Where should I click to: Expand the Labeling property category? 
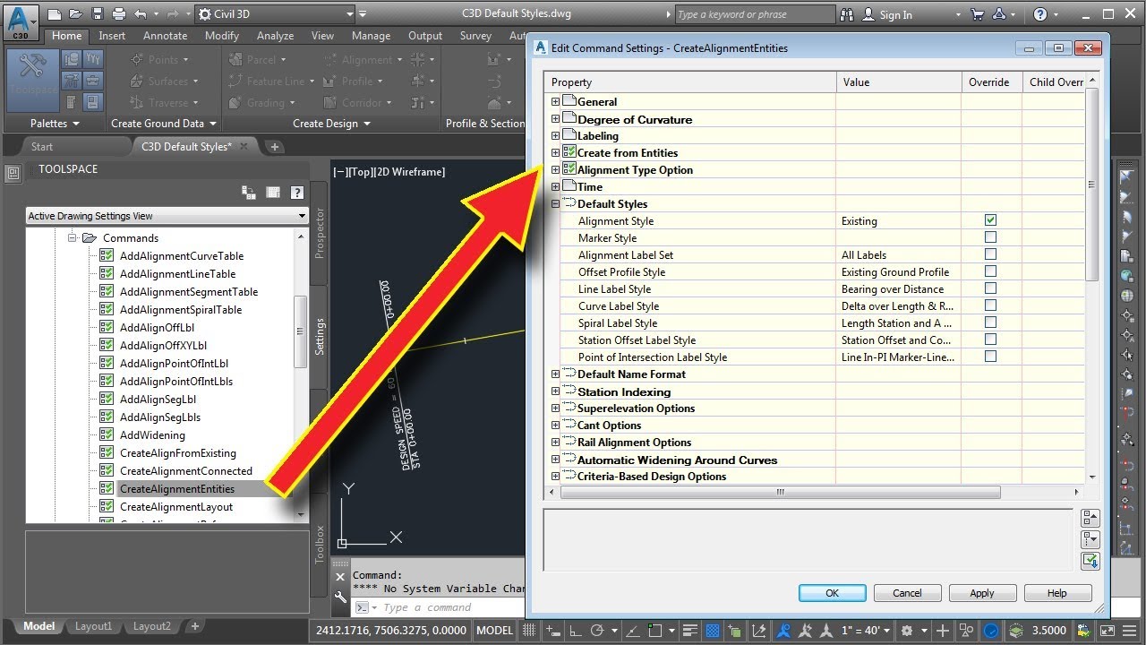click(555, 136)
